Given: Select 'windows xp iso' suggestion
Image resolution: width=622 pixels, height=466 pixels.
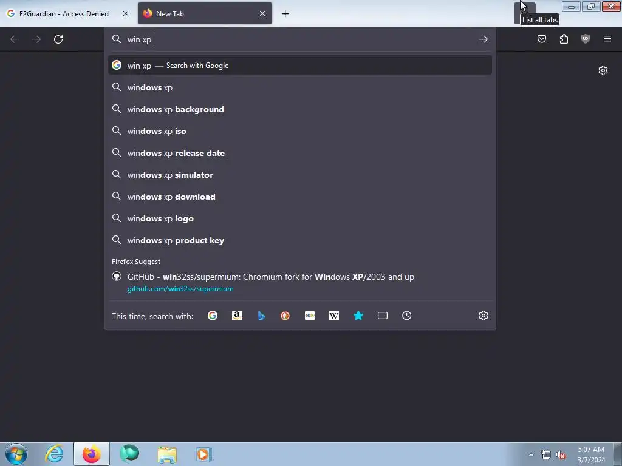Looking at the screenshot, I should (x=300, y=131).
